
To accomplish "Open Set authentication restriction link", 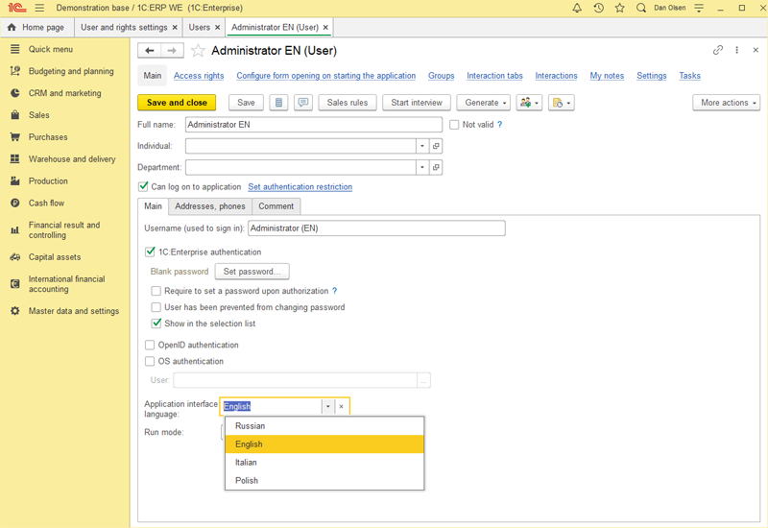I will tap(300, 187).
